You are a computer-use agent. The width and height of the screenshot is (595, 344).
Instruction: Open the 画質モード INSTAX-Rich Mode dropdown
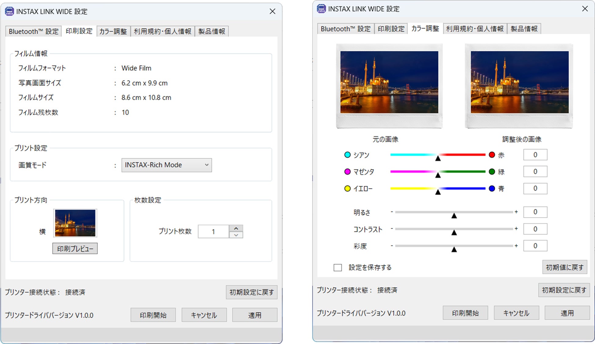167,165
